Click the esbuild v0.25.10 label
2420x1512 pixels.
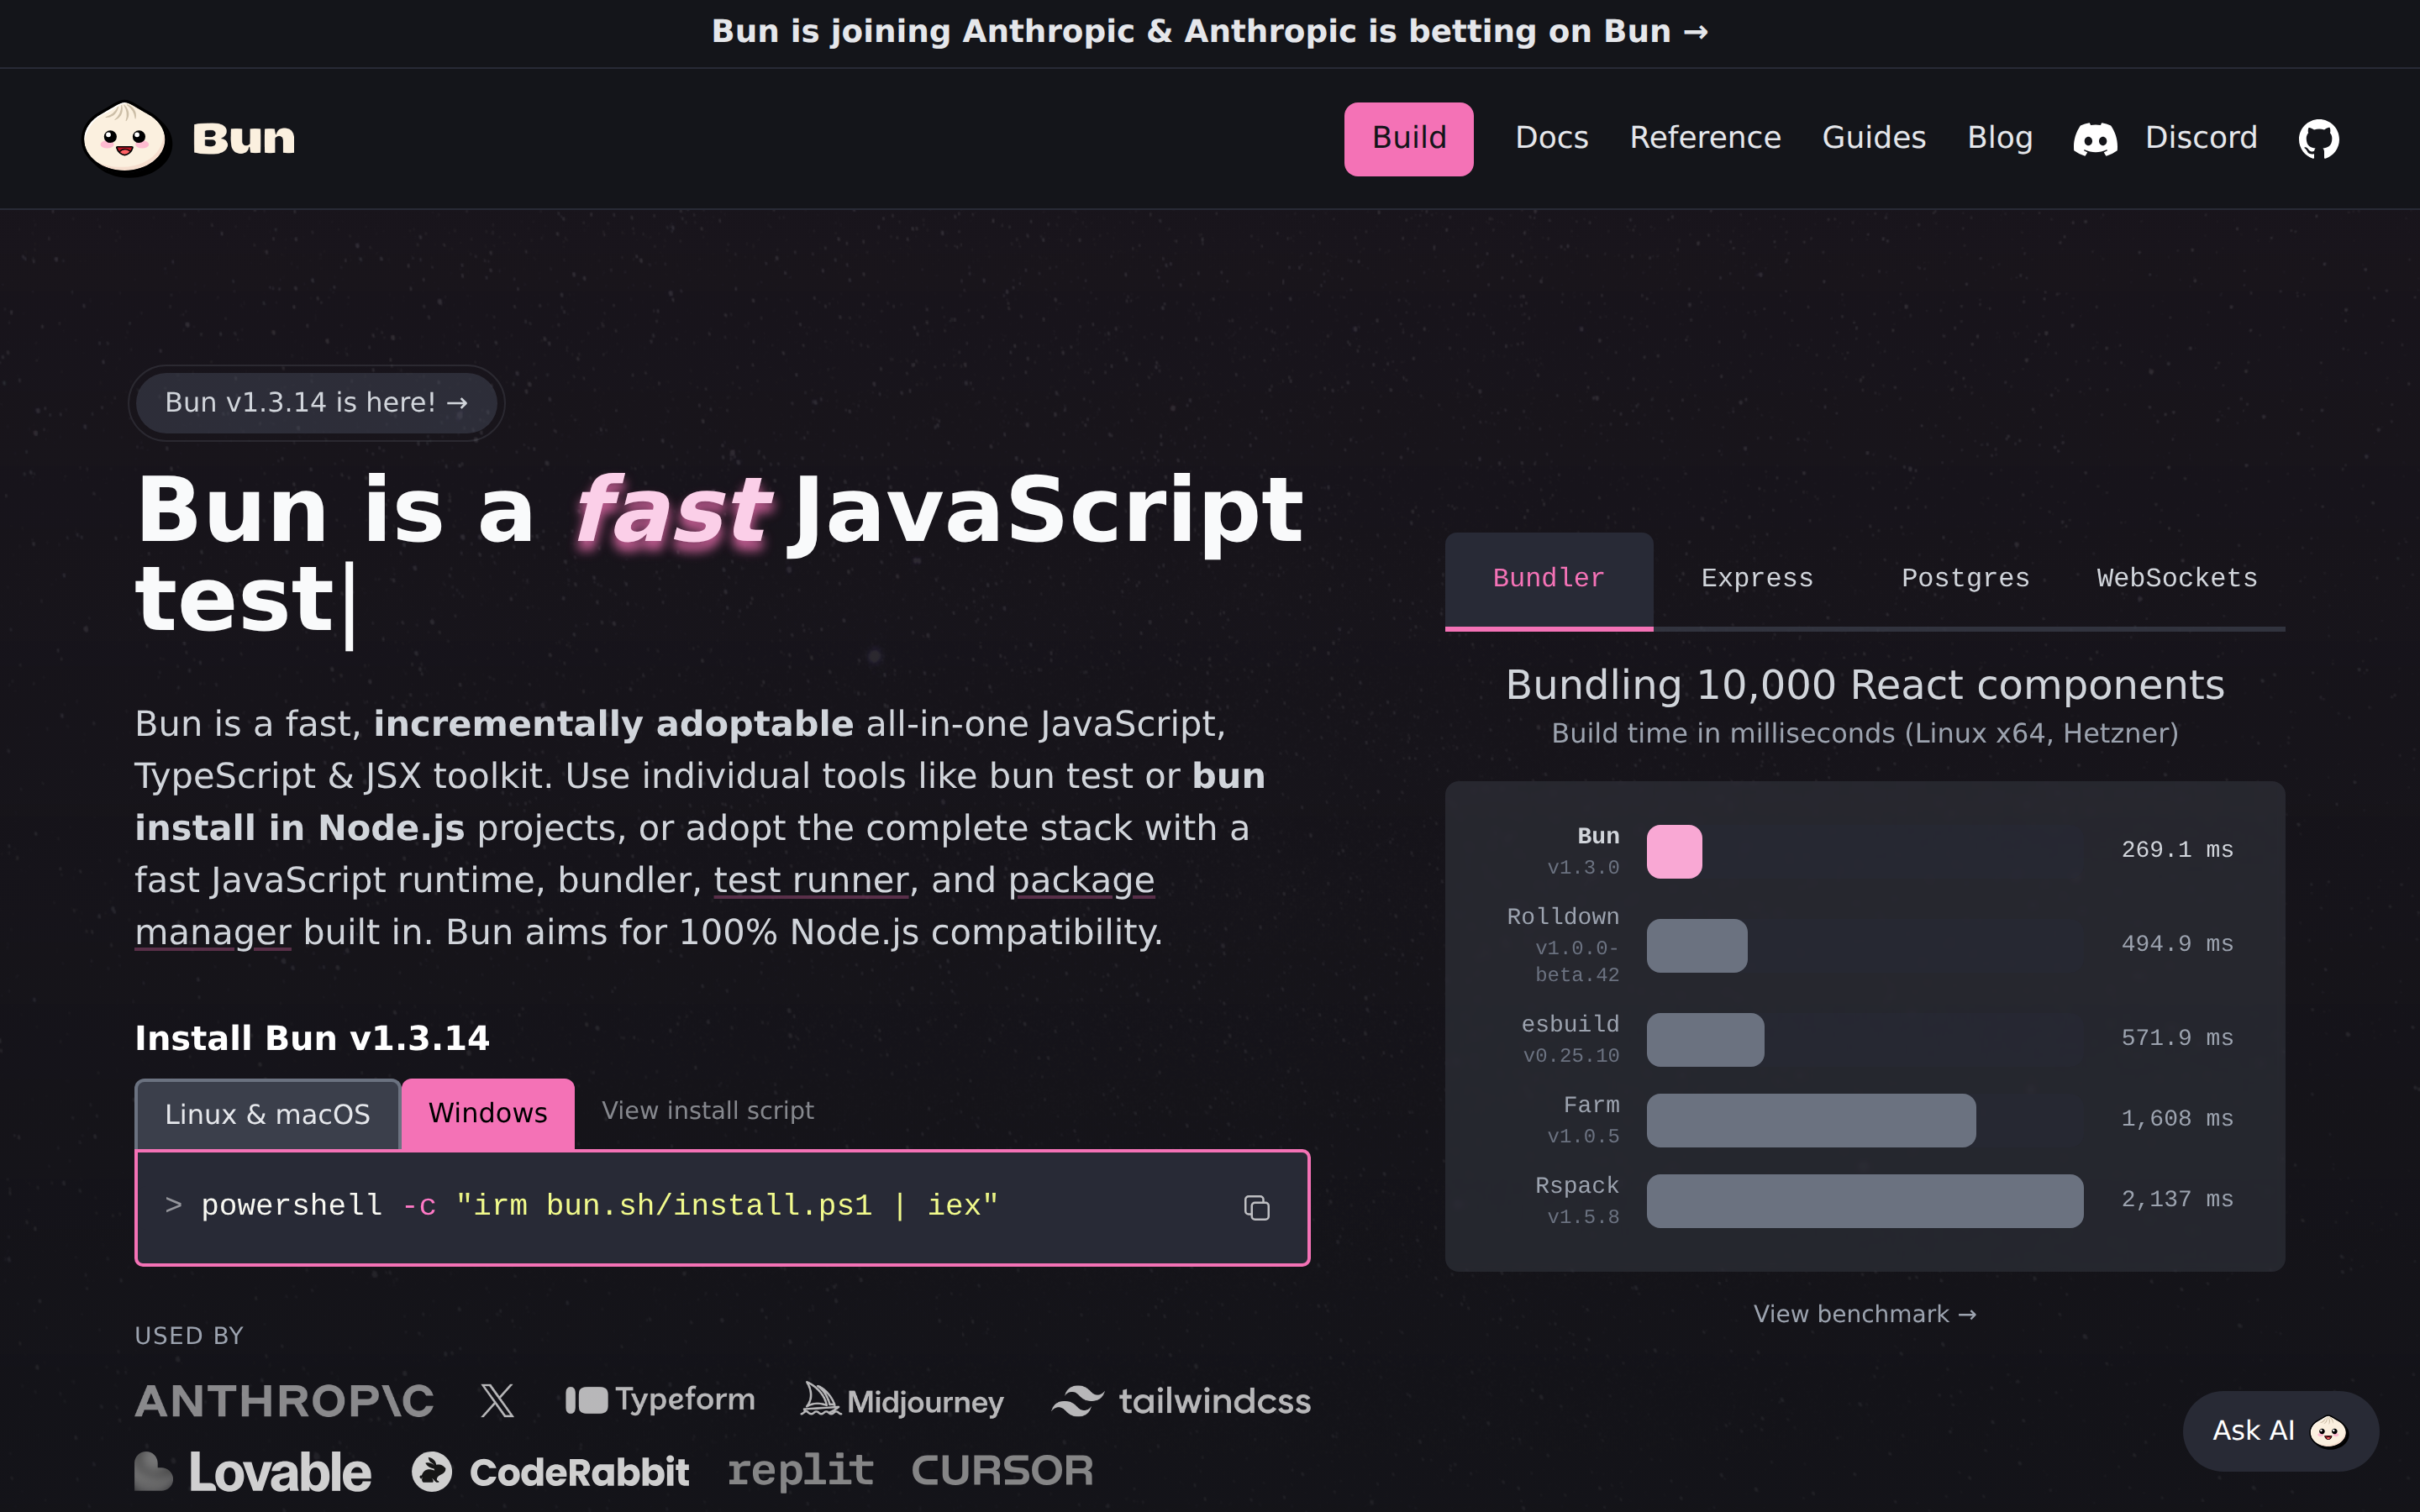click(x=1570, y=1039)
